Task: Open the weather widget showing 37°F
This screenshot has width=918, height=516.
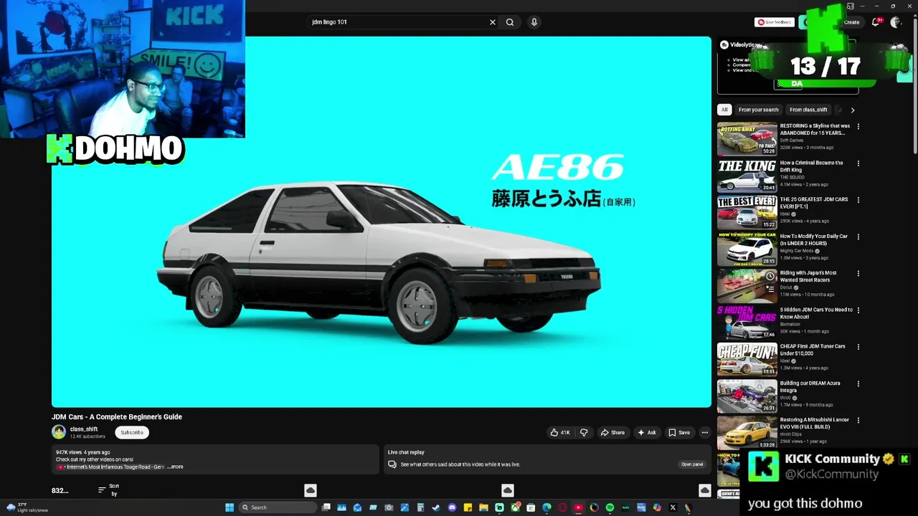Action: pos(27,507)
